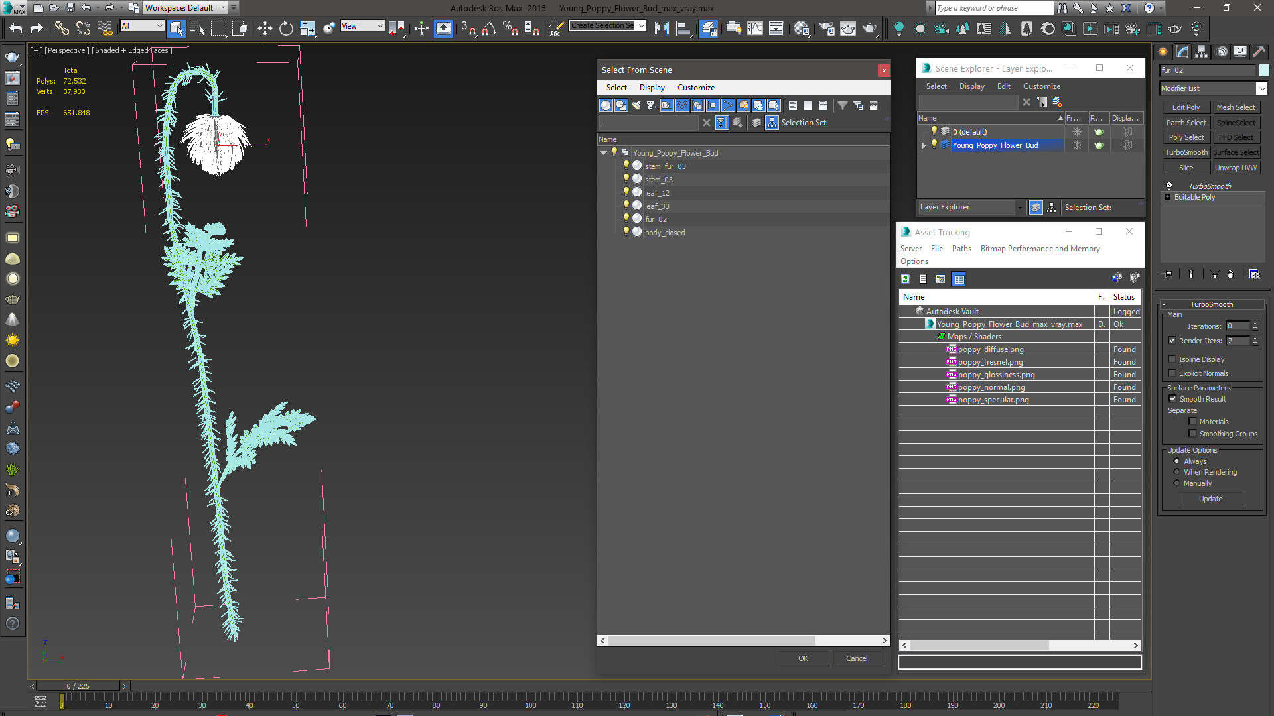Enable Separate by Smoothing Groups checkbox

tap(1192, 434)
